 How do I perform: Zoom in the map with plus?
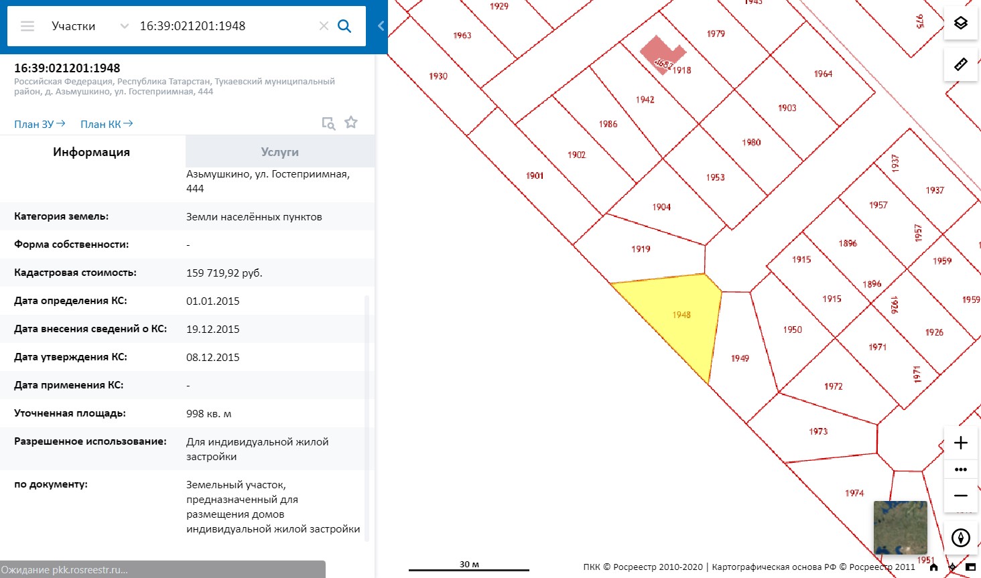point(960,443)
